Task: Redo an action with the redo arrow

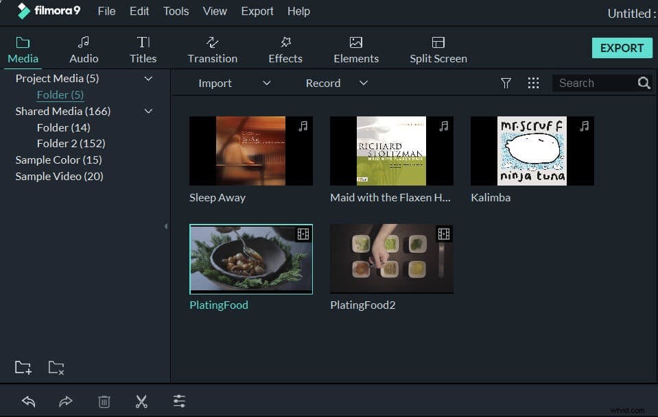Action: pos(66,401)
